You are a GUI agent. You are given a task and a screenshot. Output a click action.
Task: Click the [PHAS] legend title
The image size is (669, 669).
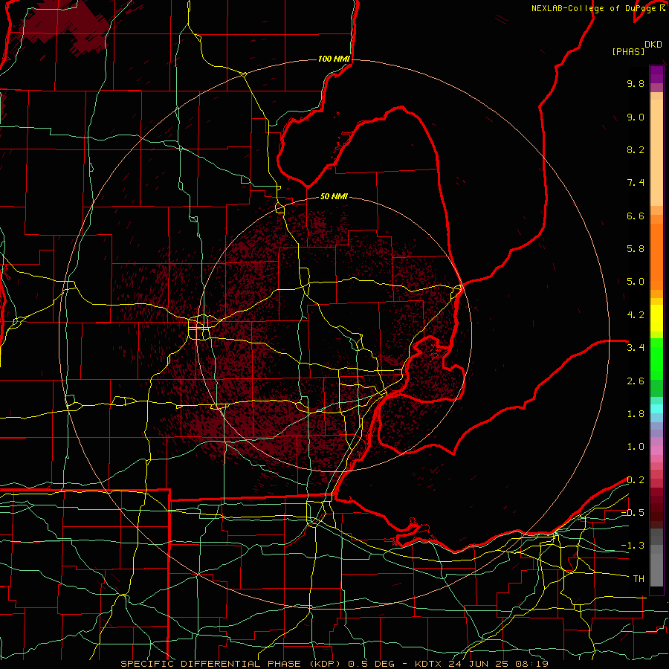[x=628, y=51]
